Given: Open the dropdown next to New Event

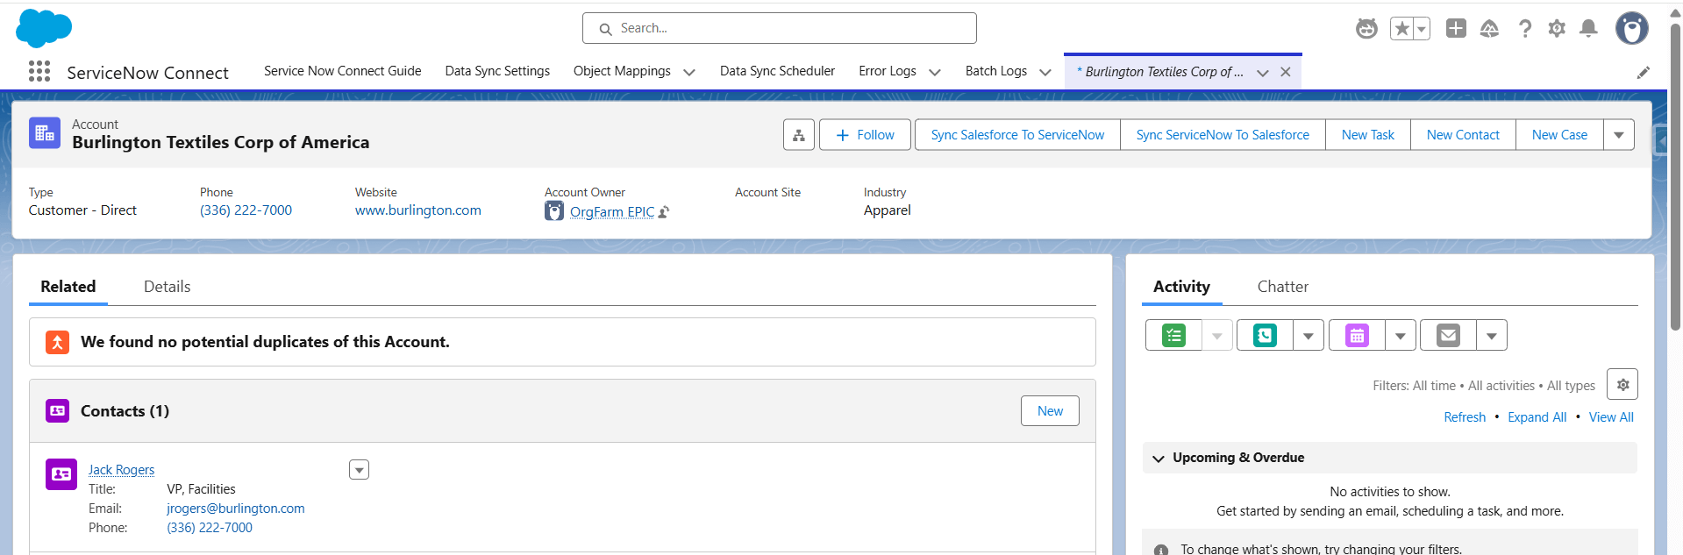Looking at the screenshot, I should click(1401, 335).
